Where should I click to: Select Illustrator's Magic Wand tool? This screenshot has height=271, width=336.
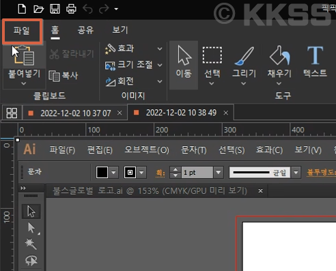(x=31, y=244)
